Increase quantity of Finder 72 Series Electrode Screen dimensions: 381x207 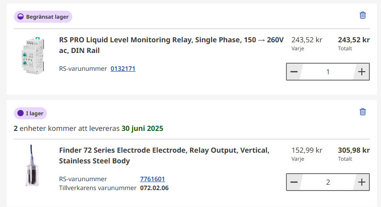tap(362, 182)
